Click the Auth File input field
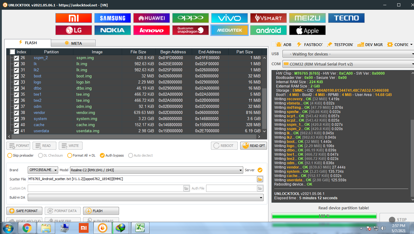The image size is (414, 234). [231, 188]
